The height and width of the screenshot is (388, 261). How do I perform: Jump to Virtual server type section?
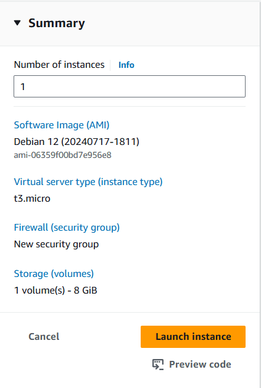[88, 182]
